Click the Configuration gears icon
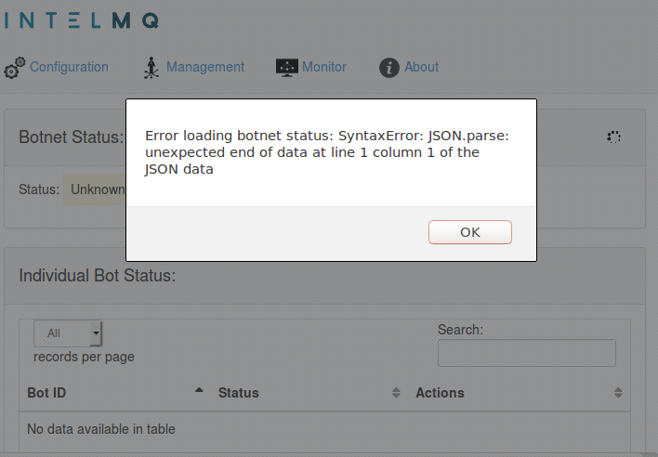Image resolution: width=658 pixels, height=457 pixels. coord(15,68)
